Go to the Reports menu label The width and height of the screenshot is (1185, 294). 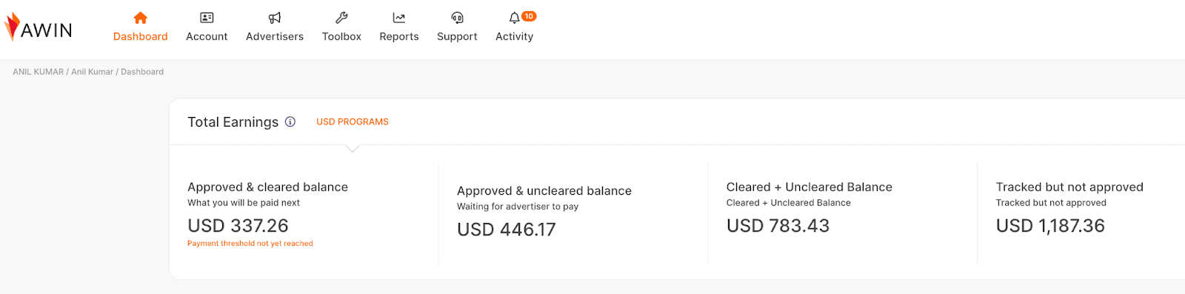click(x=399, y=36)
